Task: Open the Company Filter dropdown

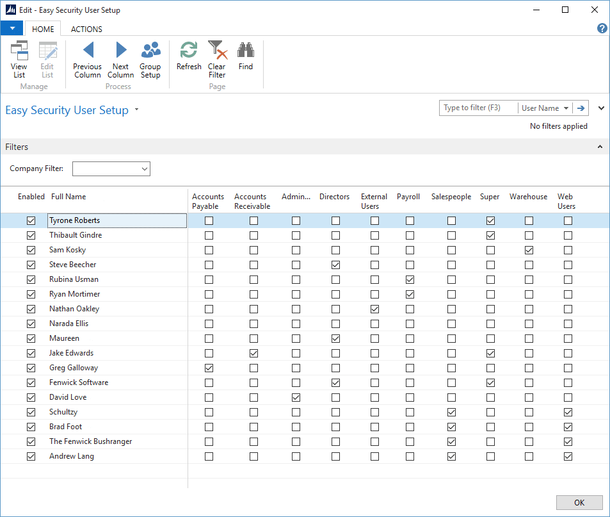Action: (x=143, y=168)
